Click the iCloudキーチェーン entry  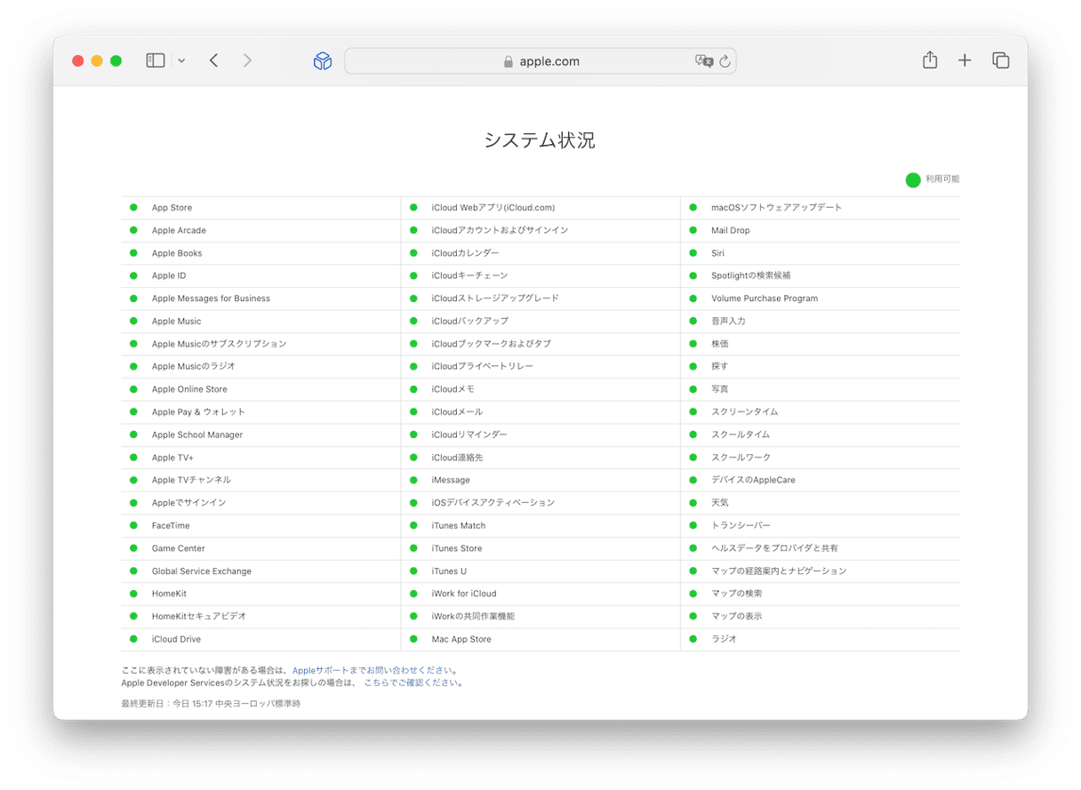[x=470, y=275]
